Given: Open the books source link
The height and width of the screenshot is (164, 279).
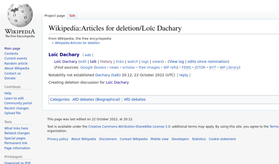Looking at the screenshot, I should tap(101, 67).
